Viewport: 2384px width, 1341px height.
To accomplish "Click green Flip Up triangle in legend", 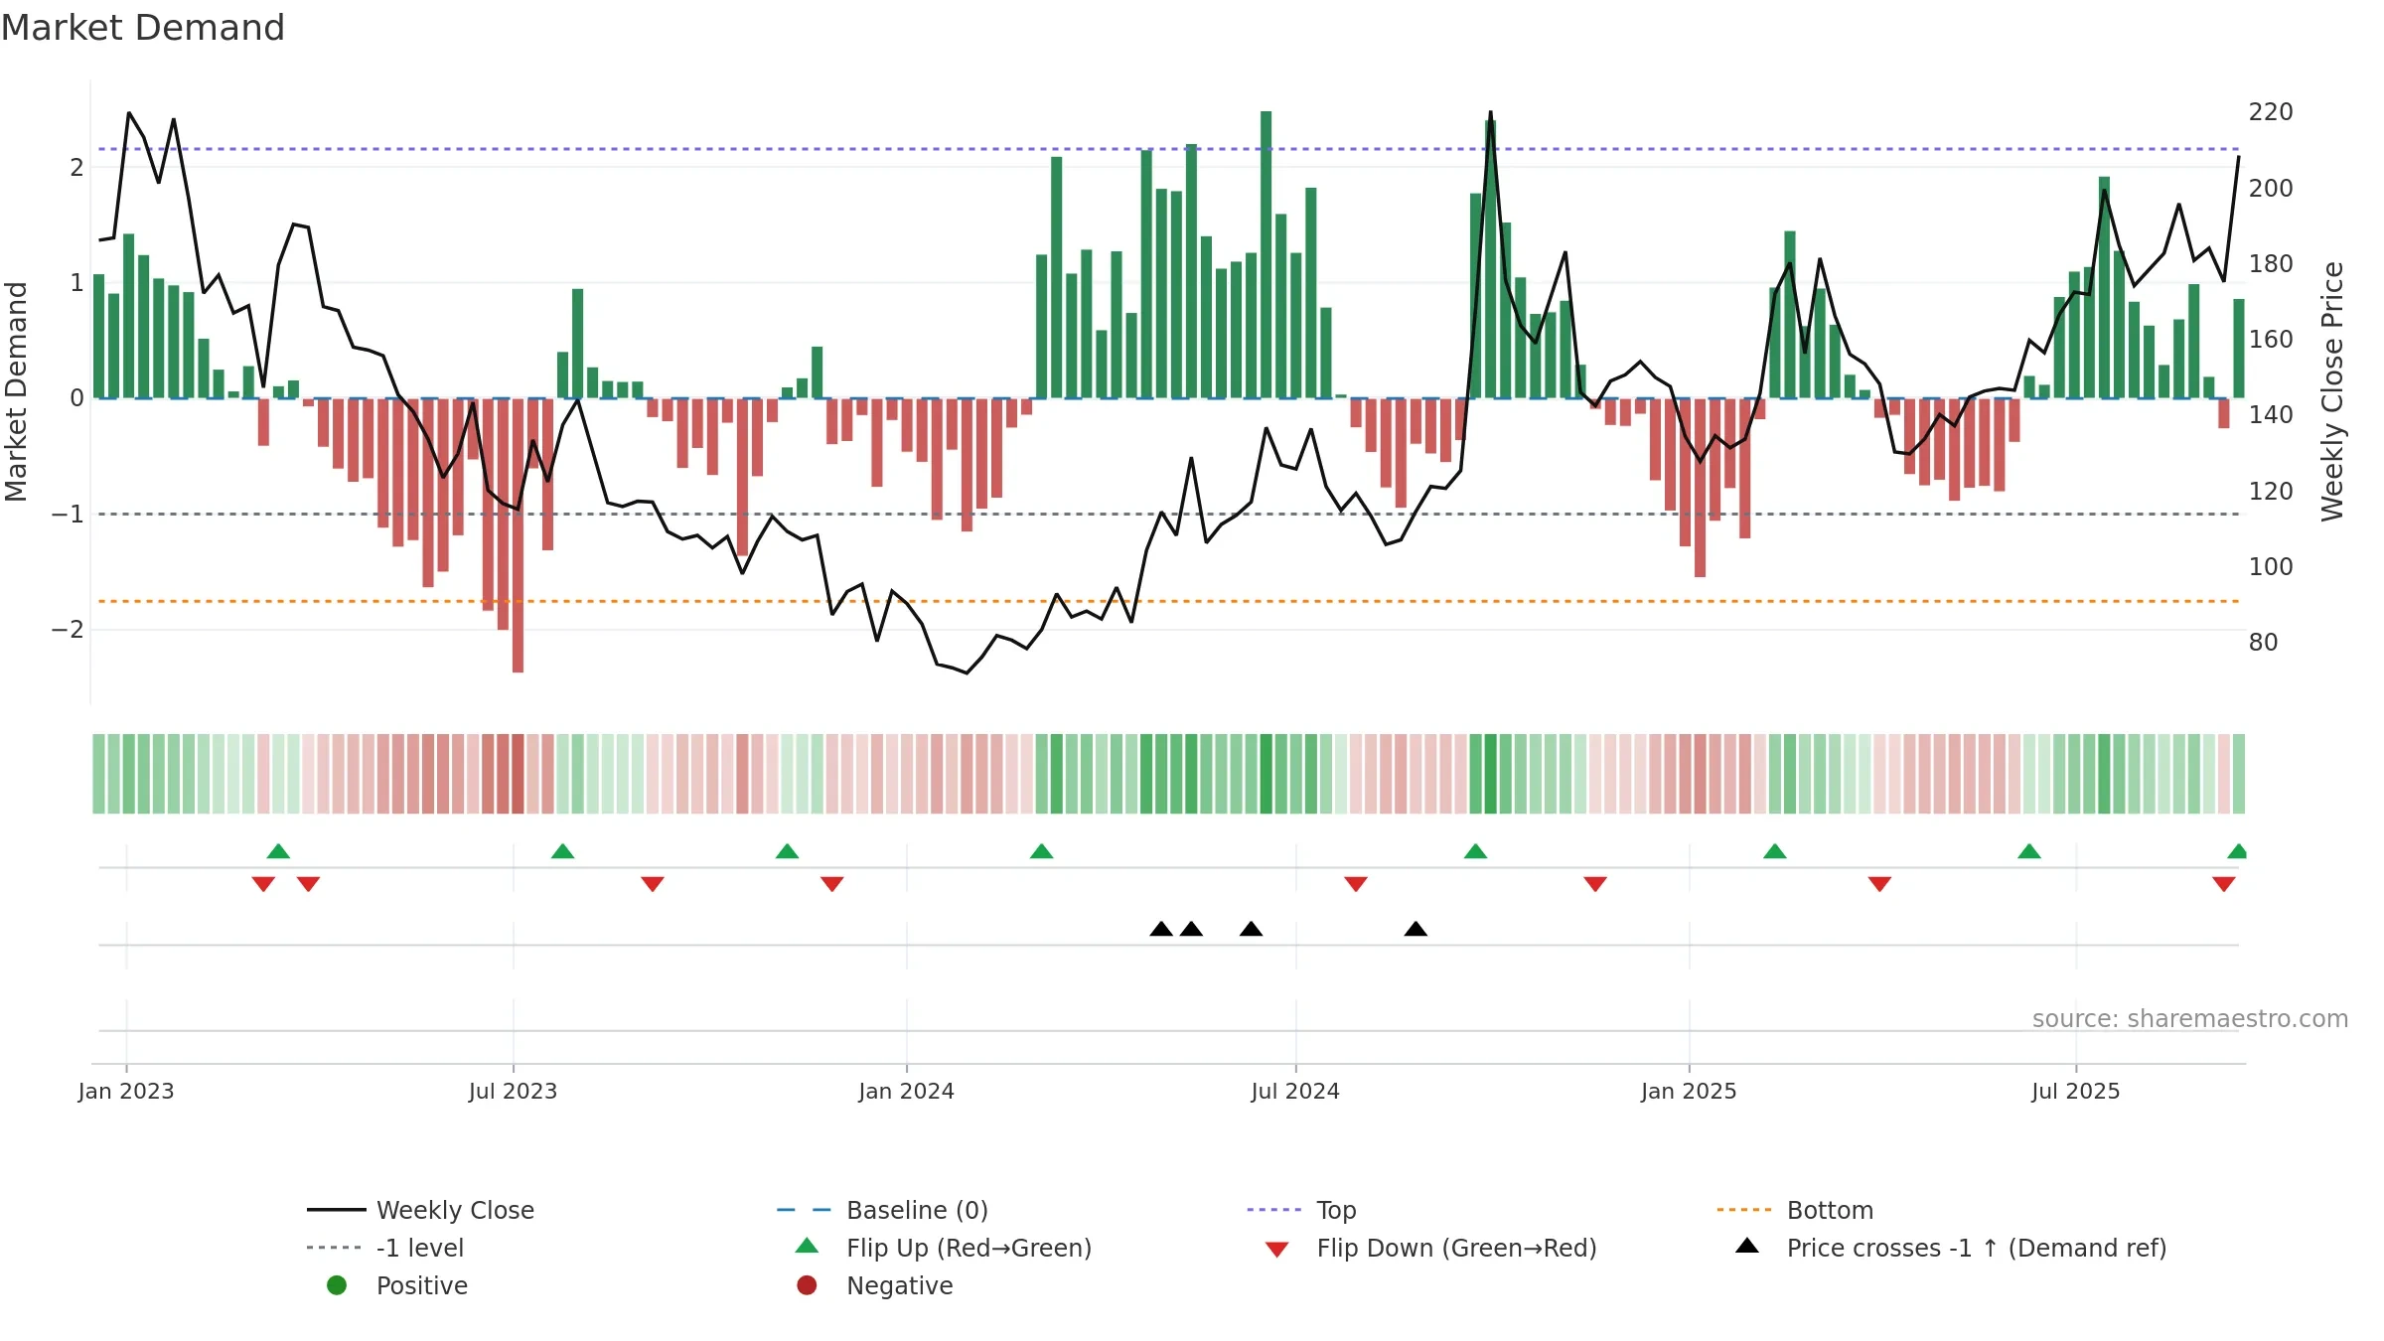I will pyautogui.click(x=808, y=1246).
